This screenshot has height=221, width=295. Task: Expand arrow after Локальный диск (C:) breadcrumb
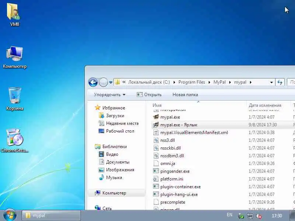174,82
